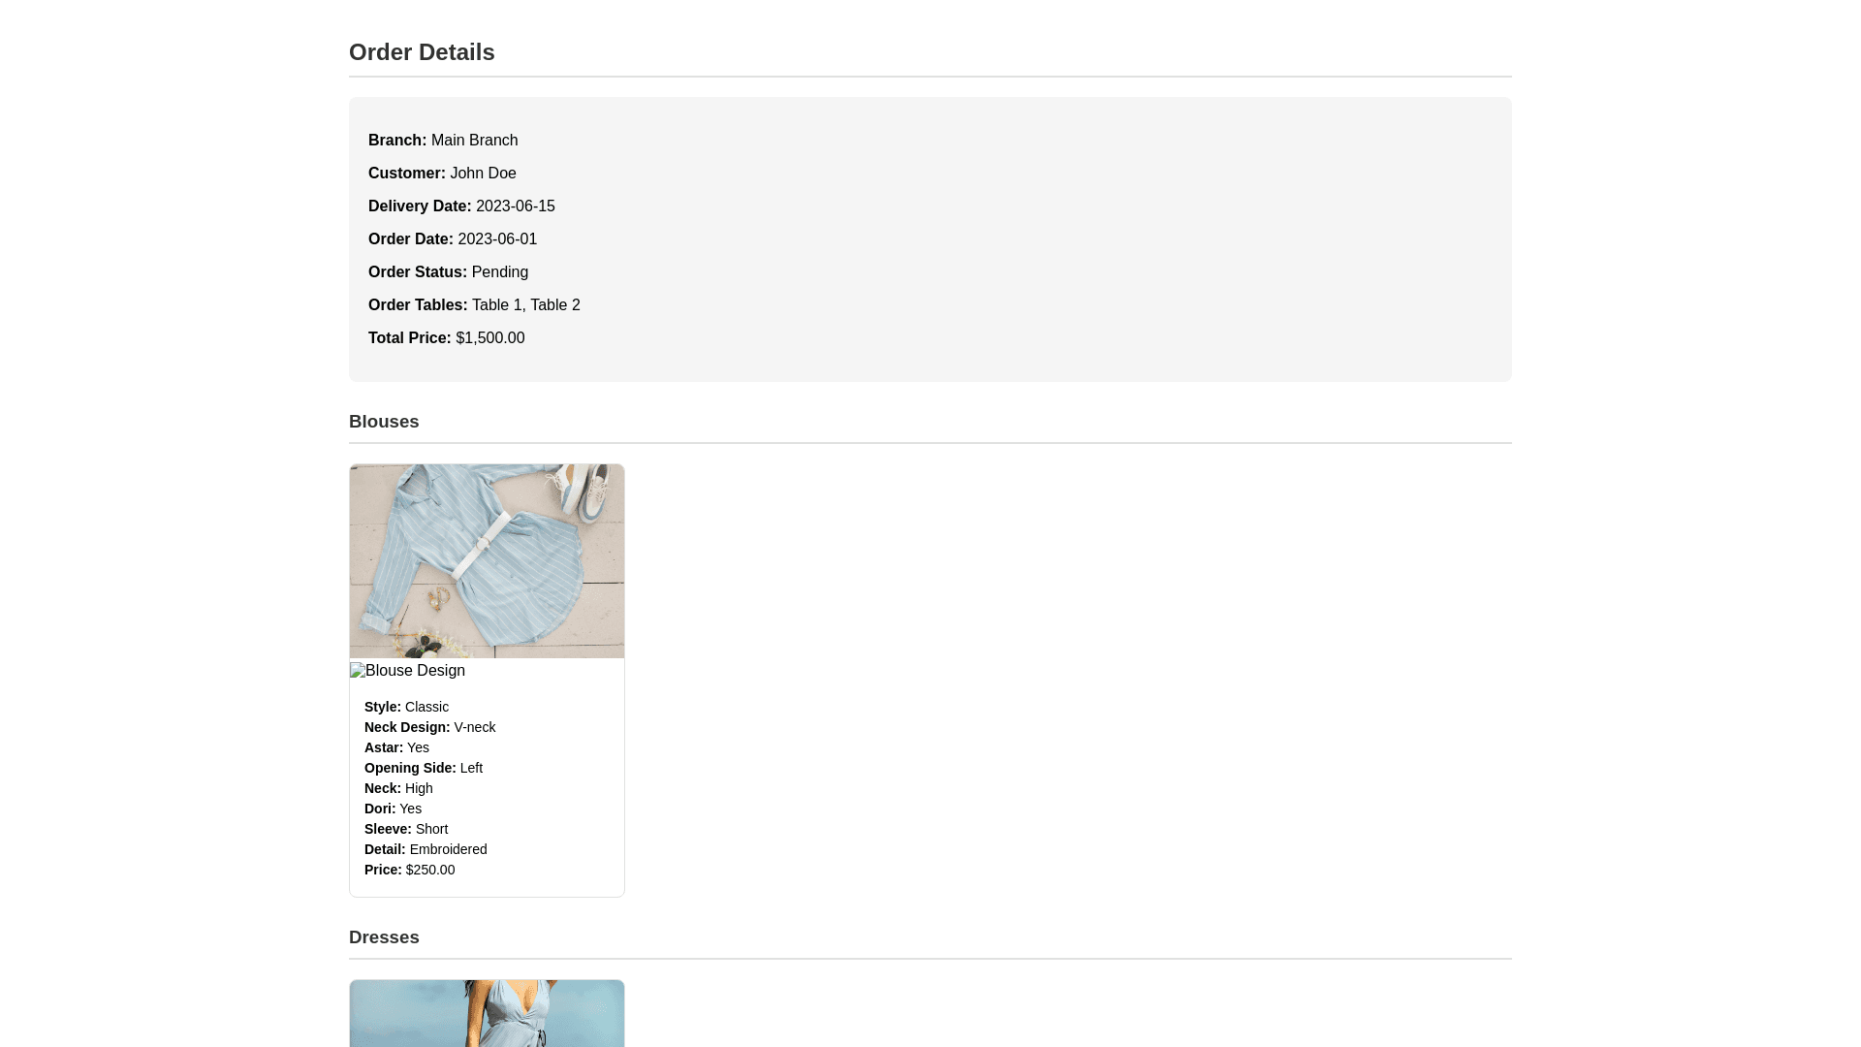Click the Dresses section heading
Image resolution: width=1861 pixels, height=1047 pixels.
(x=384, y=937)
